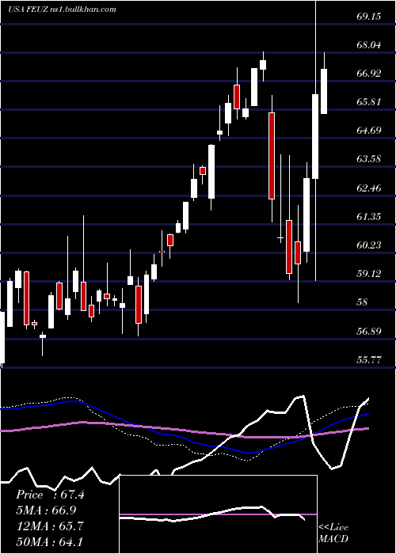Click the '12MA : 65.7' readout
This screenshot has width=396, height=554.
coord(50,526)
